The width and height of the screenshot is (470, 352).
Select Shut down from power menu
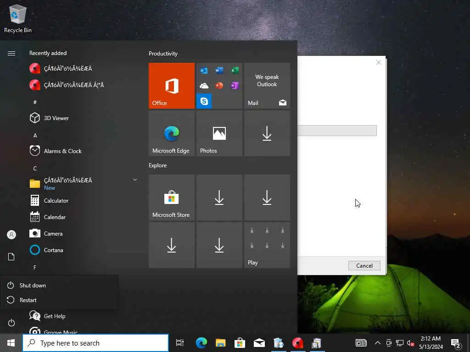[x=59, y=285]
